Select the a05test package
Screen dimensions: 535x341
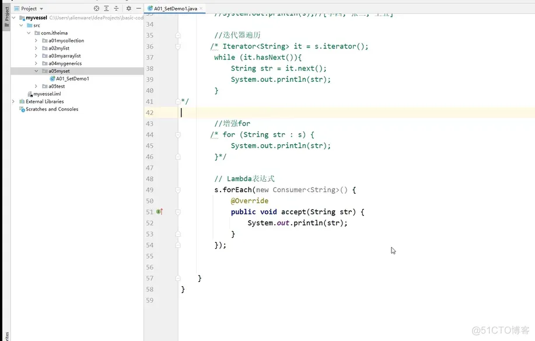[x=57, y=86]
